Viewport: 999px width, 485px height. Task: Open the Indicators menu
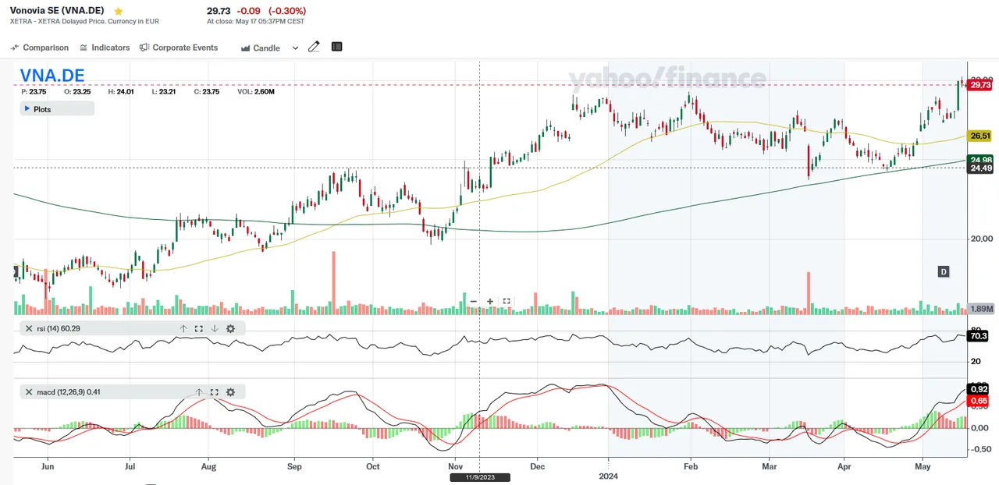[105, 48]
